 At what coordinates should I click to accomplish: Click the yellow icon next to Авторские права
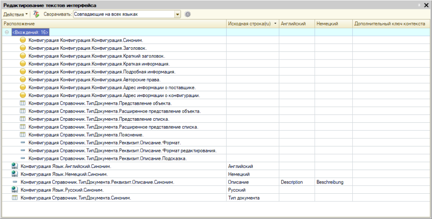(23, 80)
